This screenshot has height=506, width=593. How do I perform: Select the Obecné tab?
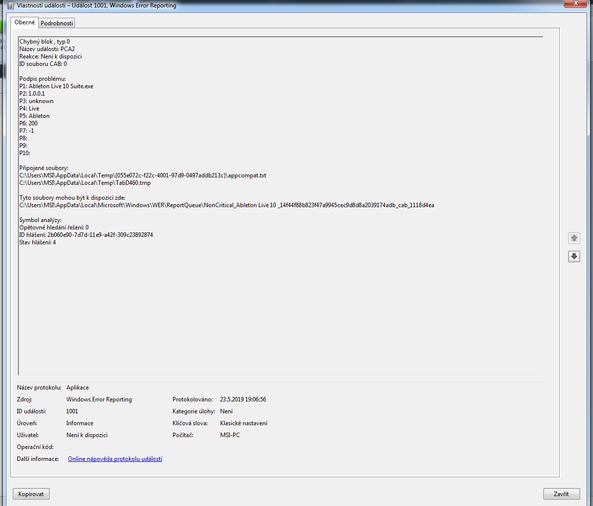(25, 22)
